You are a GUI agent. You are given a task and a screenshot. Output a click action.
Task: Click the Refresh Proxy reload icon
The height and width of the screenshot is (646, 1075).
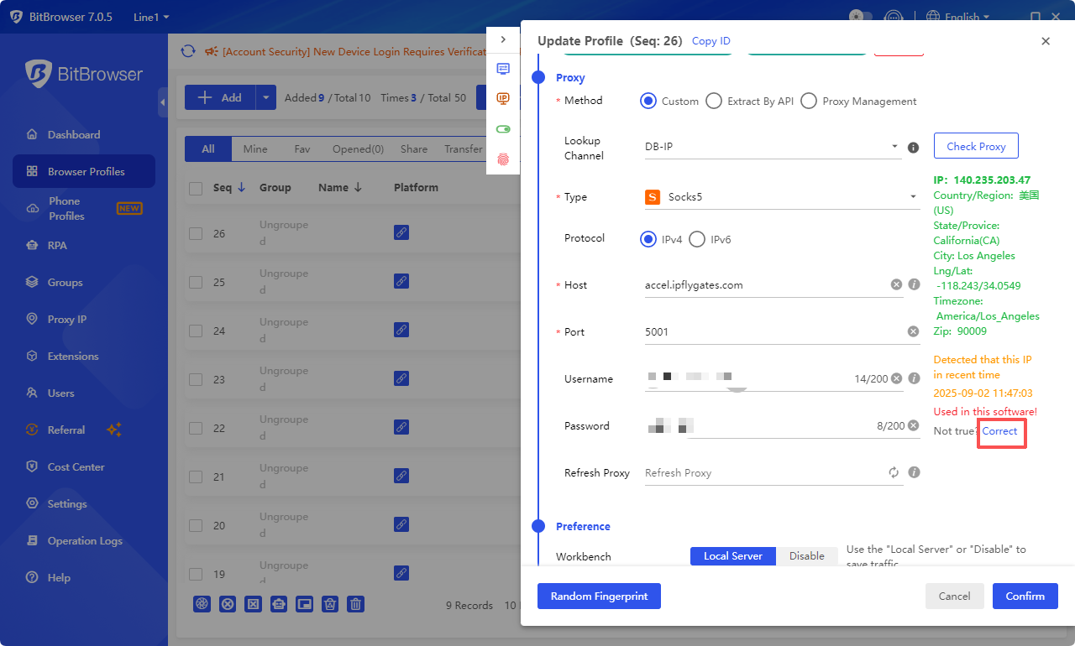tap(894, 472)
